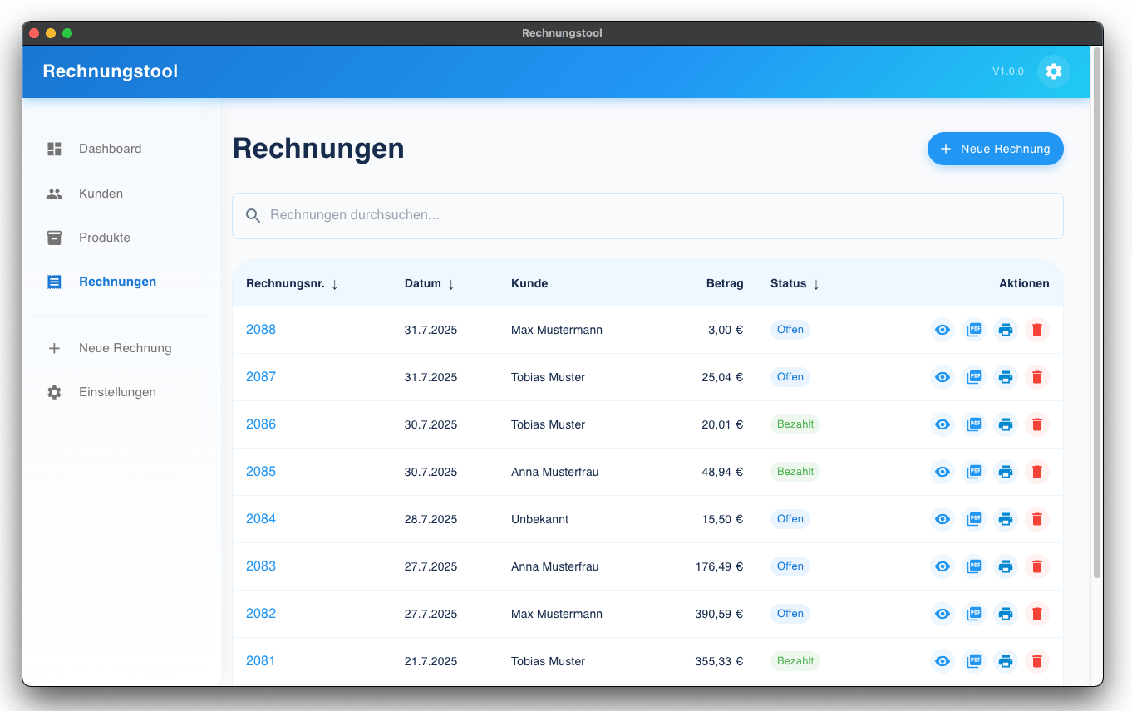This screenshot has height=711, width=1132.
Task: Print invoice 2088
Action: 1006,330
